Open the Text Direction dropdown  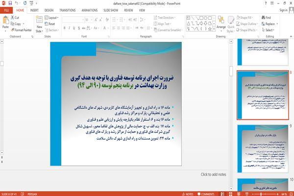tap(165, 18)
